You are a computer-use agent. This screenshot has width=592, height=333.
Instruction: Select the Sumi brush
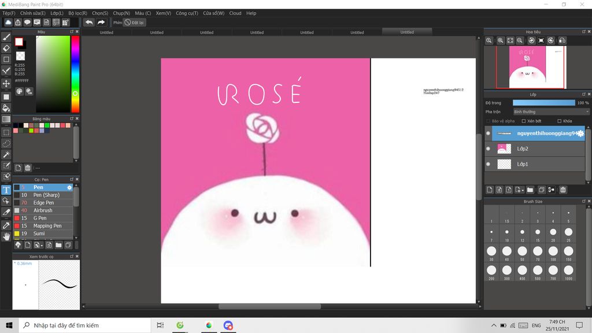coord(43,234)
